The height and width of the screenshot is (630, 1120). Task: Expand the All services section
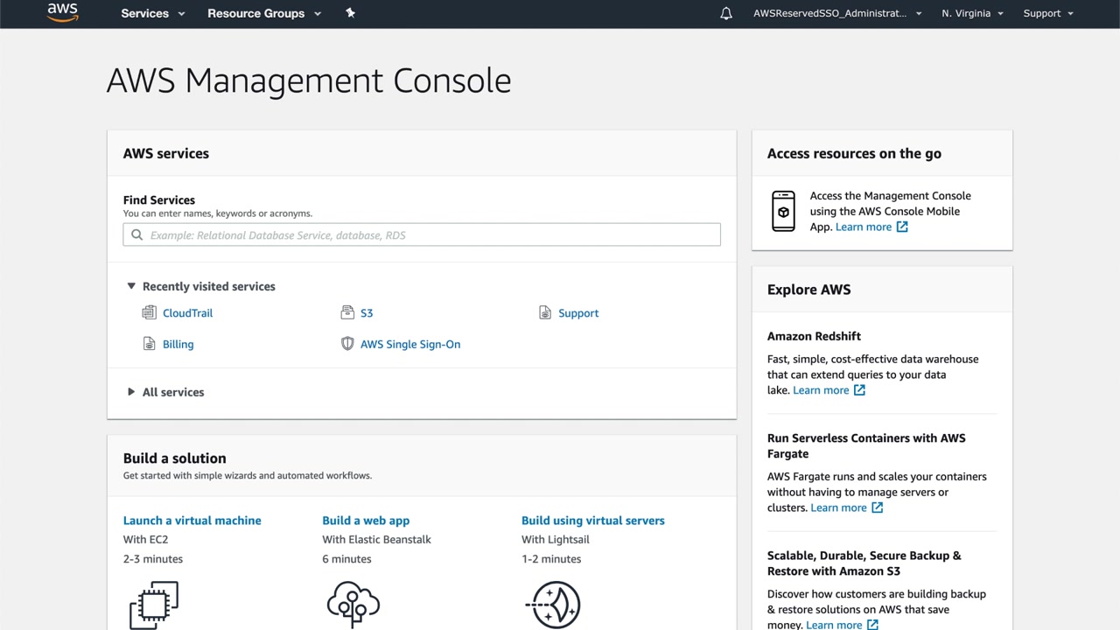pyautogui.click(x=131, y=392)
